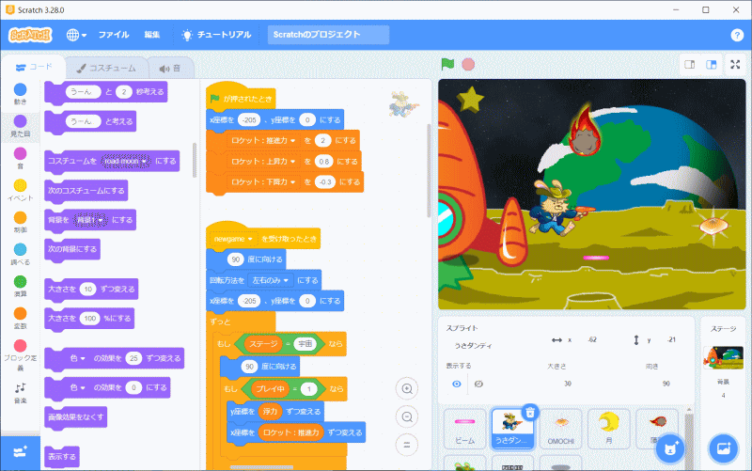Stop the project with red stop button
This screenshot has width=752, height=471.
coord(468,64)
